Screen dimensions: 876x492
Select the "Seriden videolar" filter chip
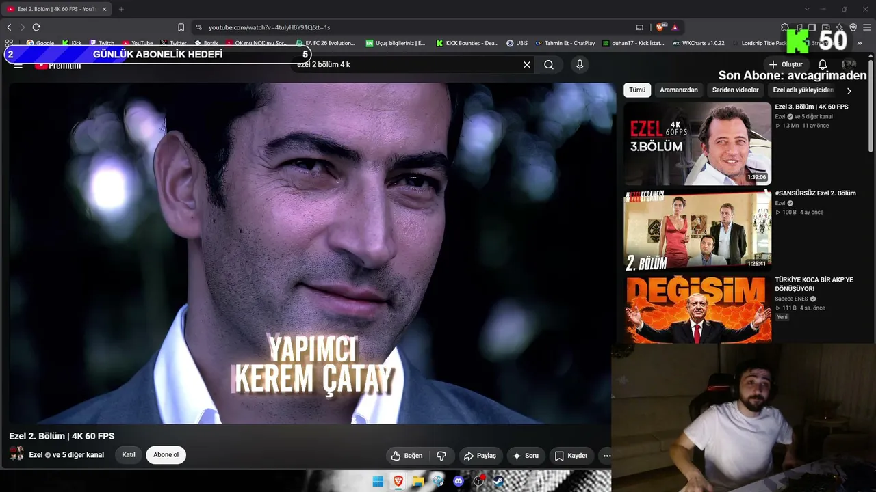click(736, 90)
